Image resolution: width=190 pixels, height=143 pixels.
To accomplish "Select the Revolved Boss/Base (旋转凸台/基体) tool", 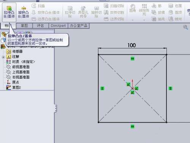I will [24, 12].
